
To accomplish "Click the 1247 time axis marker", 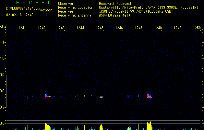I will coord(138,28).
